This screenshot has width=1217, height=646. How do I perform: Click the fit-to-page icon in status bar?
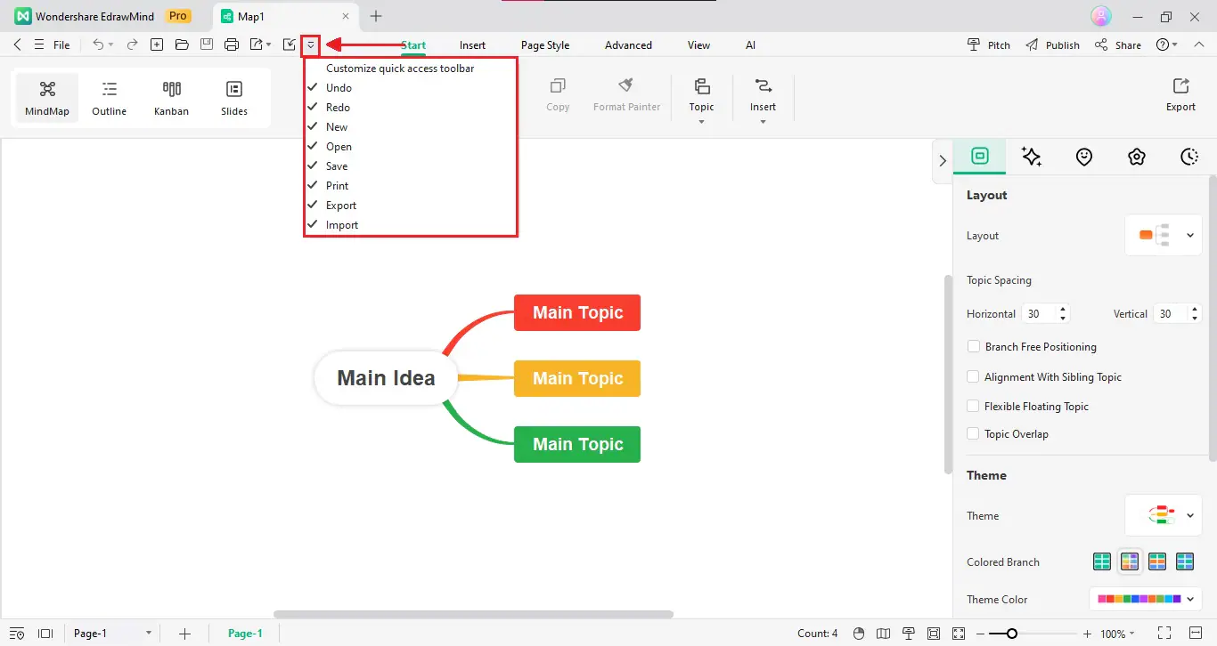(x=934, y=634)
